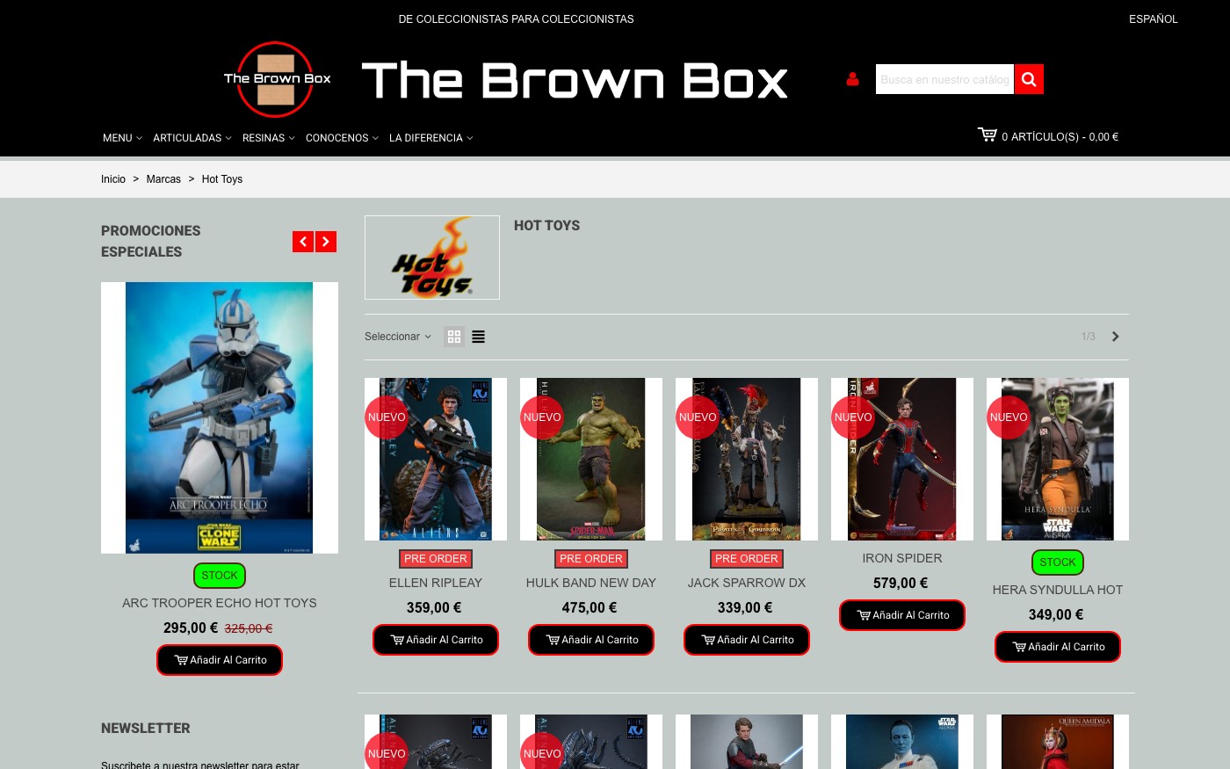Open Ellen Ripleay product image
Screen dimensions: 1230x769
point(436,459)
